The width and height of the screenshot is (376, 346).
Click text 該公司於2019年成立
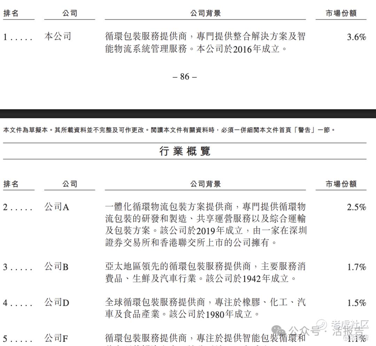[x=201, y=231]
